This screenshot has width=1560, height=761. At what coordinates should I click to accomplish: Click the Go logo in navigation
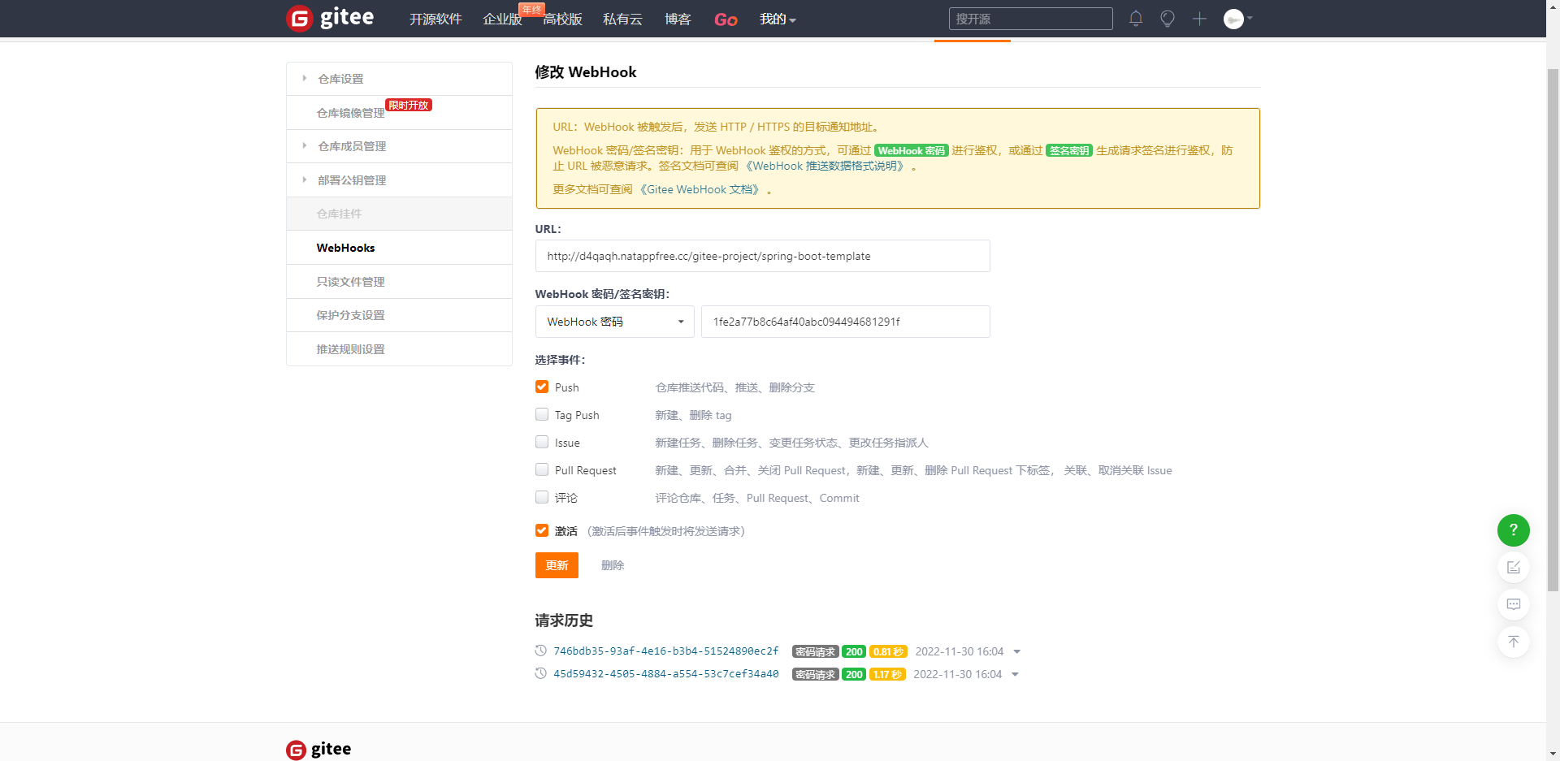click(726, 19)
